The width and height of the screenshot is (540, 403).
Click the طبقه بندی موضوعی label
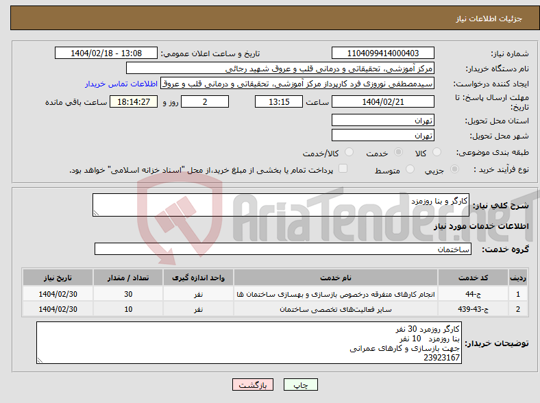(x=493, y=152)
